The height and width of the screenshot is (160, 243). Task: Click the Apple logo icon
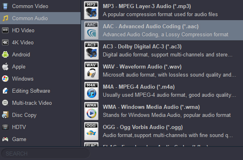pyautogui.click(x=5, y=66)
